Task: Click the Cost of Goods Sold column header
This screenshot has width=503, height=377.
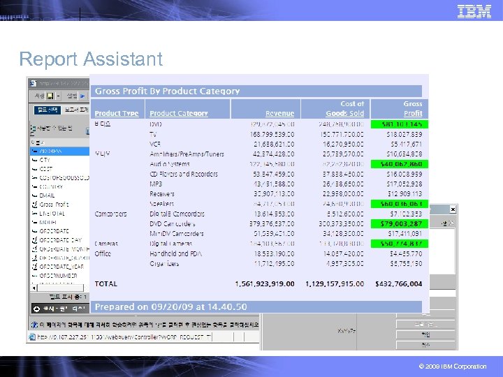Action: [x=345, y=108]
